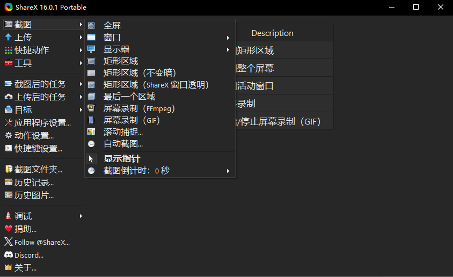
Task: Open the 关于... text entry
Action: point(25,268)
